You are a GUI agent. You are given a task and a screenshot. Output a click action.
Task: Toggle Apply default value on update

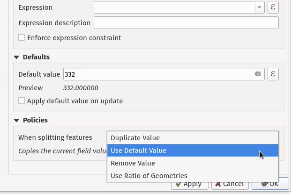22,101
